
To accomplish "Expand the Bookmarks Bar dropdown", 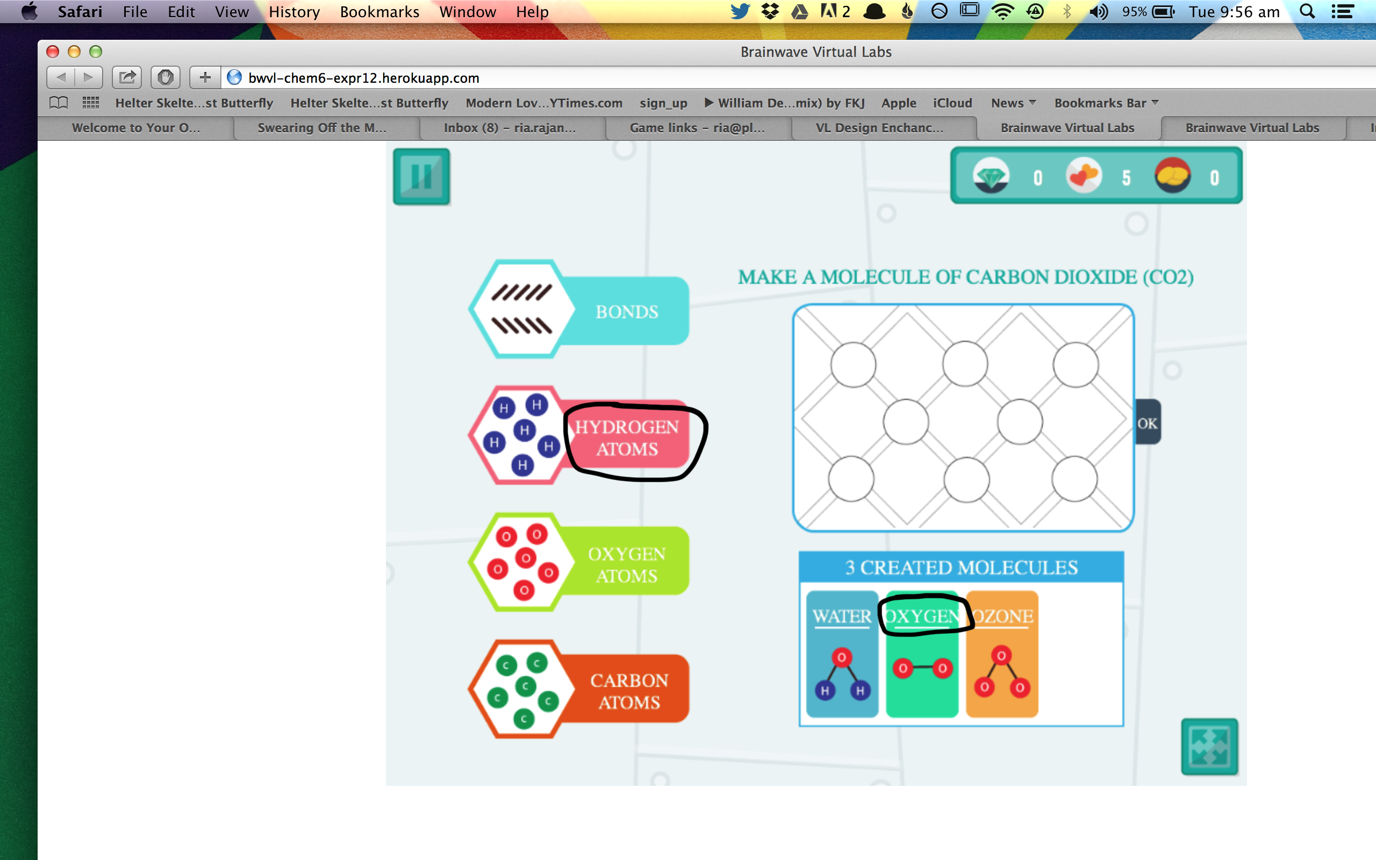I will coord(1106,103).
